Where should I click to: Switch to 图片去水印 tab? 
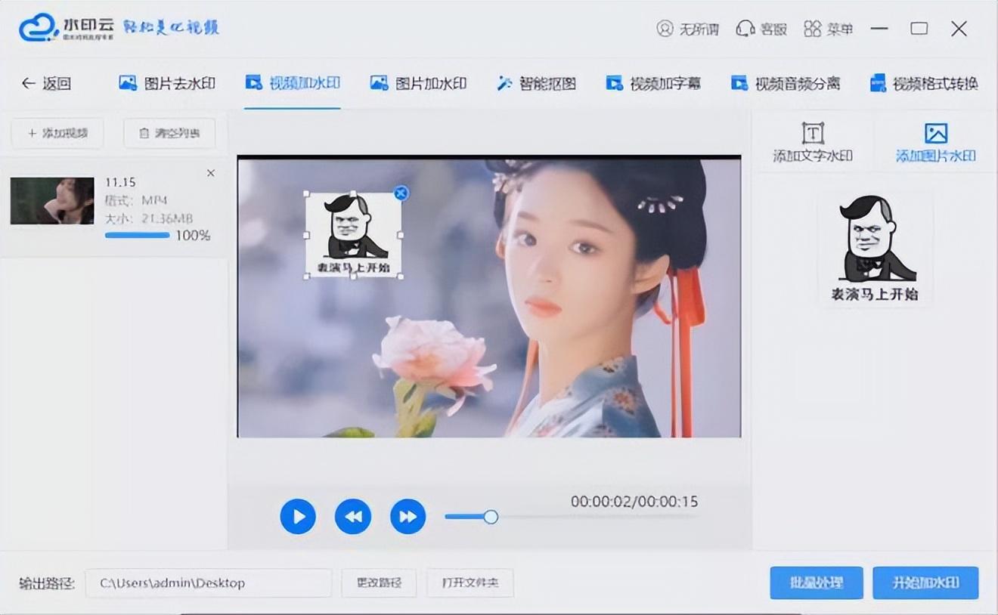click(167, 83)
